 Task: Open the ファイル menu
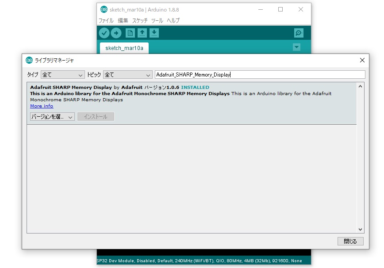(106, 20)
